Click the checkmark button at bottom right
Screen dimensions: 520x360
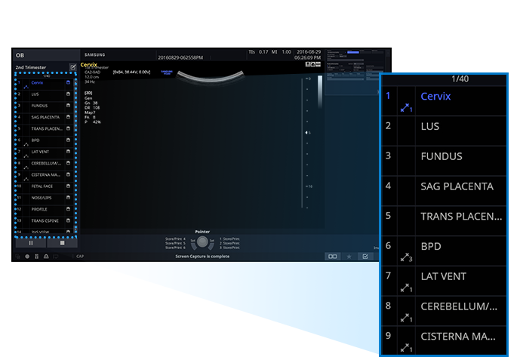click(365, 257)
